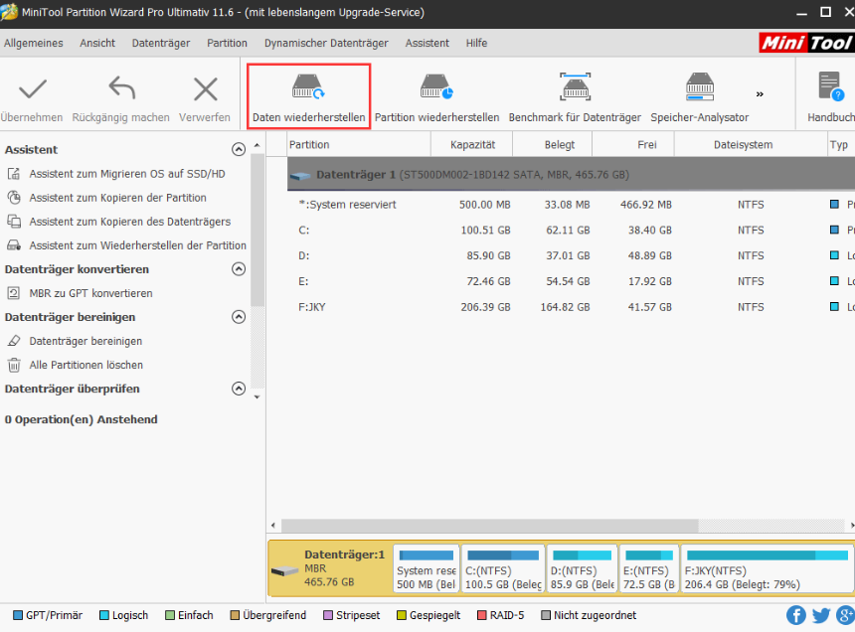Open the Allgemeines menu
Viewport: 855px width, 632px height.
33,43
